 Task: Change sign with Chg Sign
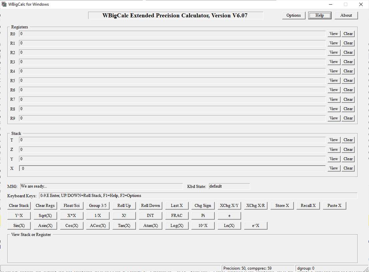click(x=203, y=206)
